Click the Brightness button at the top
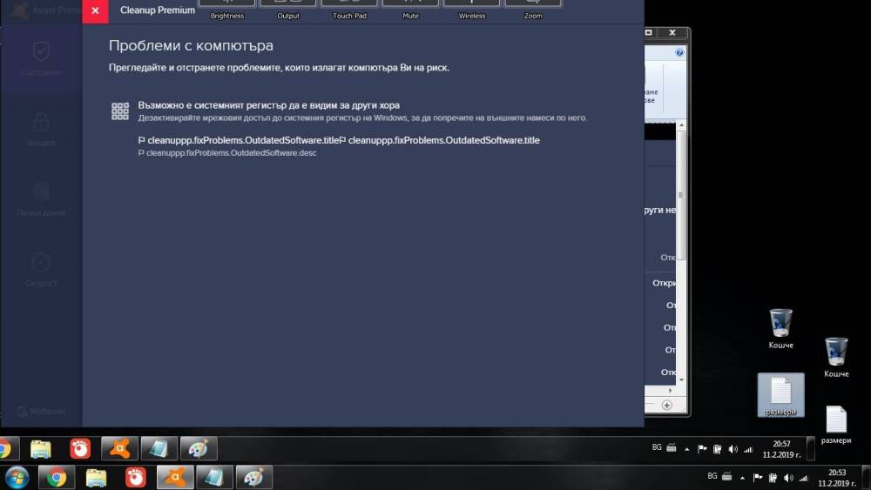Image resolution: width=871 pixels, height=490 pixels. point(226,10)
